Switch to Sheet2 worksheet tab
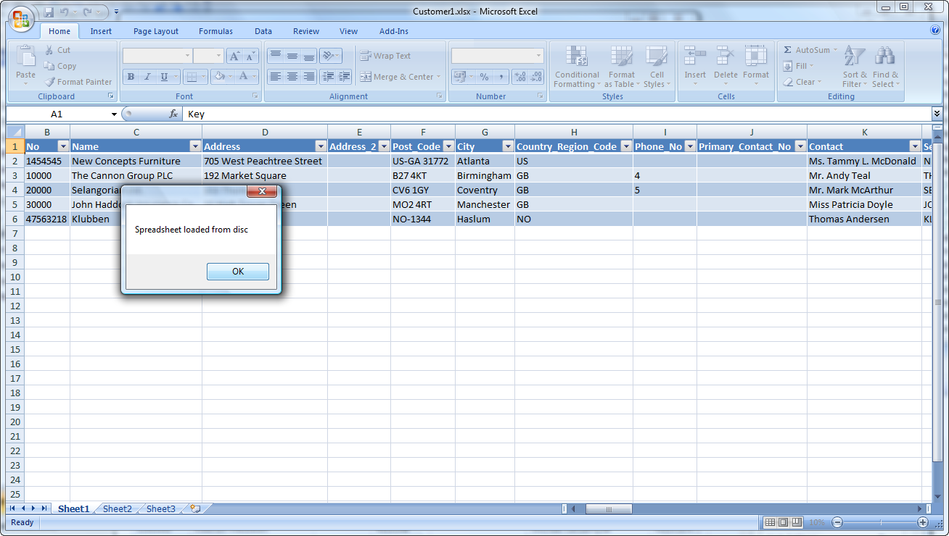949x536 pixels. click(x=118, y=509)
